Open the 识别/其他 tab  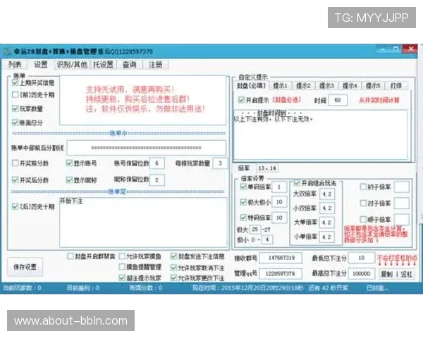pyautogui.click(x=72, y=65)
